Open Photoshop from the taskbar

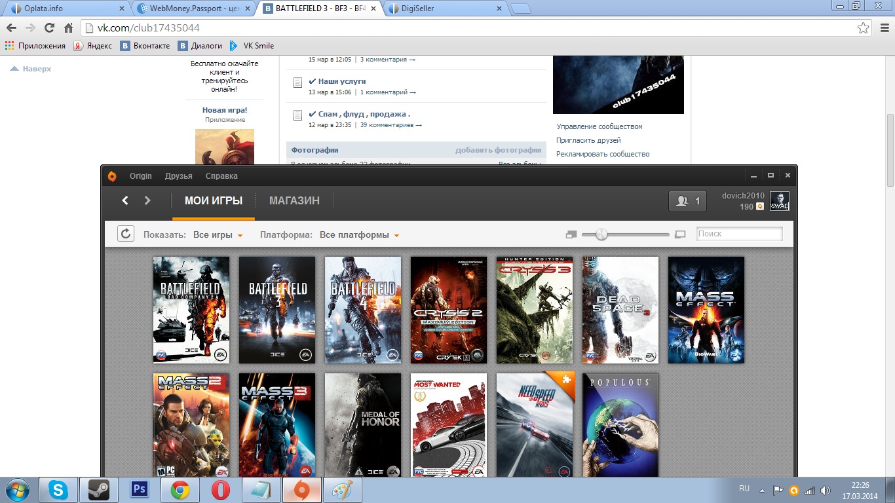click(x=140, y=490)
